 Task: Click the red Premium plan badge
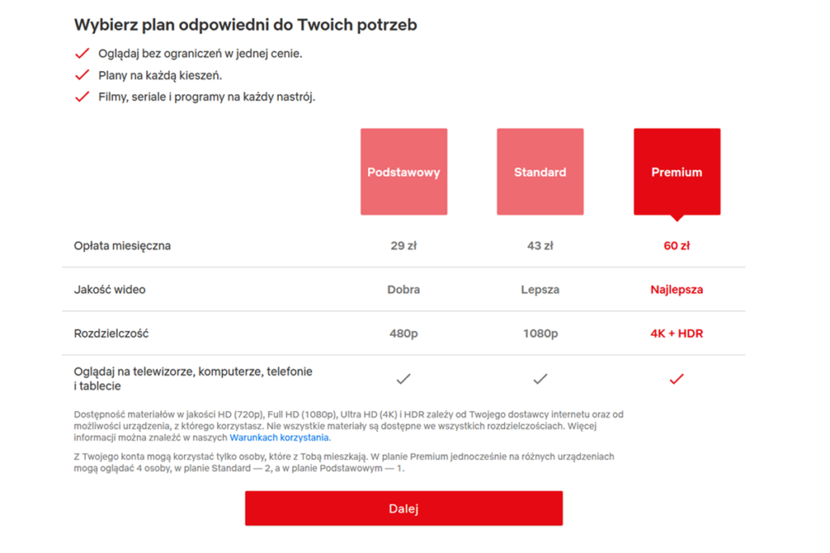point(677,172)
